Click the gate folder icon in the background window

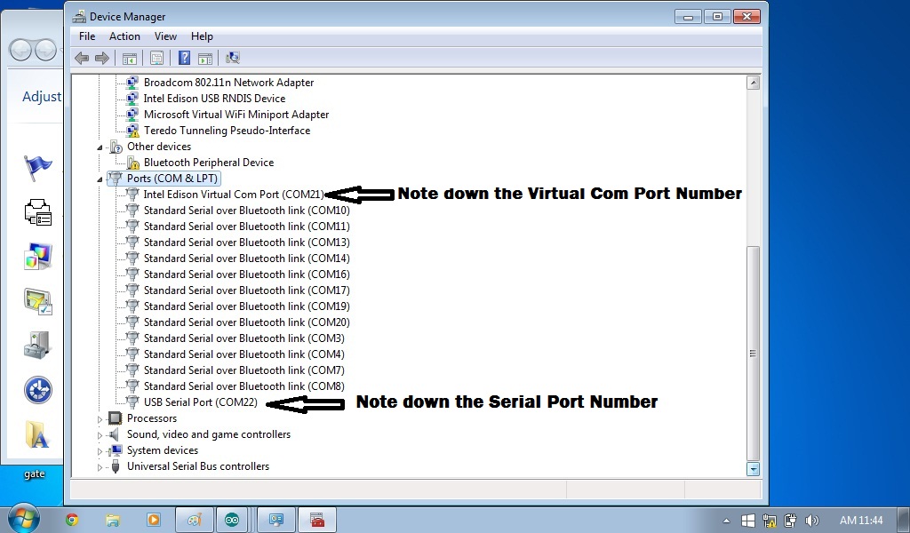click(37, 434)
